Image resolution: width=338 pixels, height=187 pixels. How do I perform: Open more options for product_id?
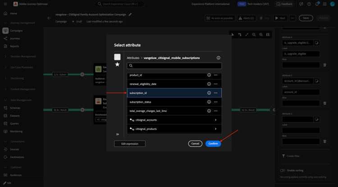coord(215,75)
